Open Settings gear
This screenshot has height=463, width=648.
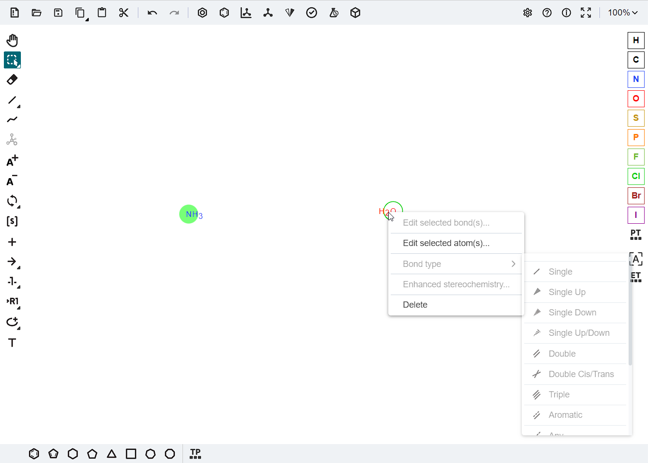pos(528,13)
